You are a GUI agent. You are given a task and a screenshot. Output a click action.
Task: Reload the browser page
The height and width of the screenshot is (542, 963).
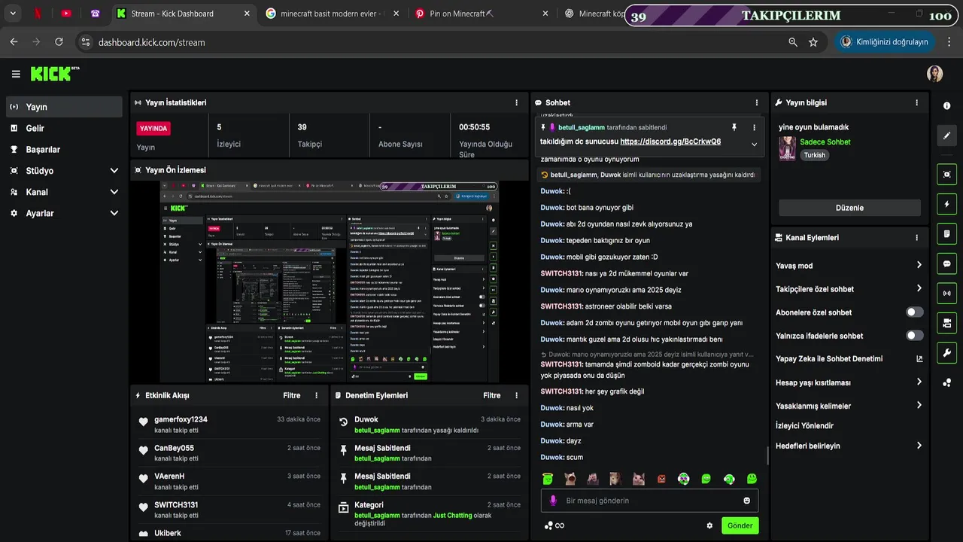point(59,42)
